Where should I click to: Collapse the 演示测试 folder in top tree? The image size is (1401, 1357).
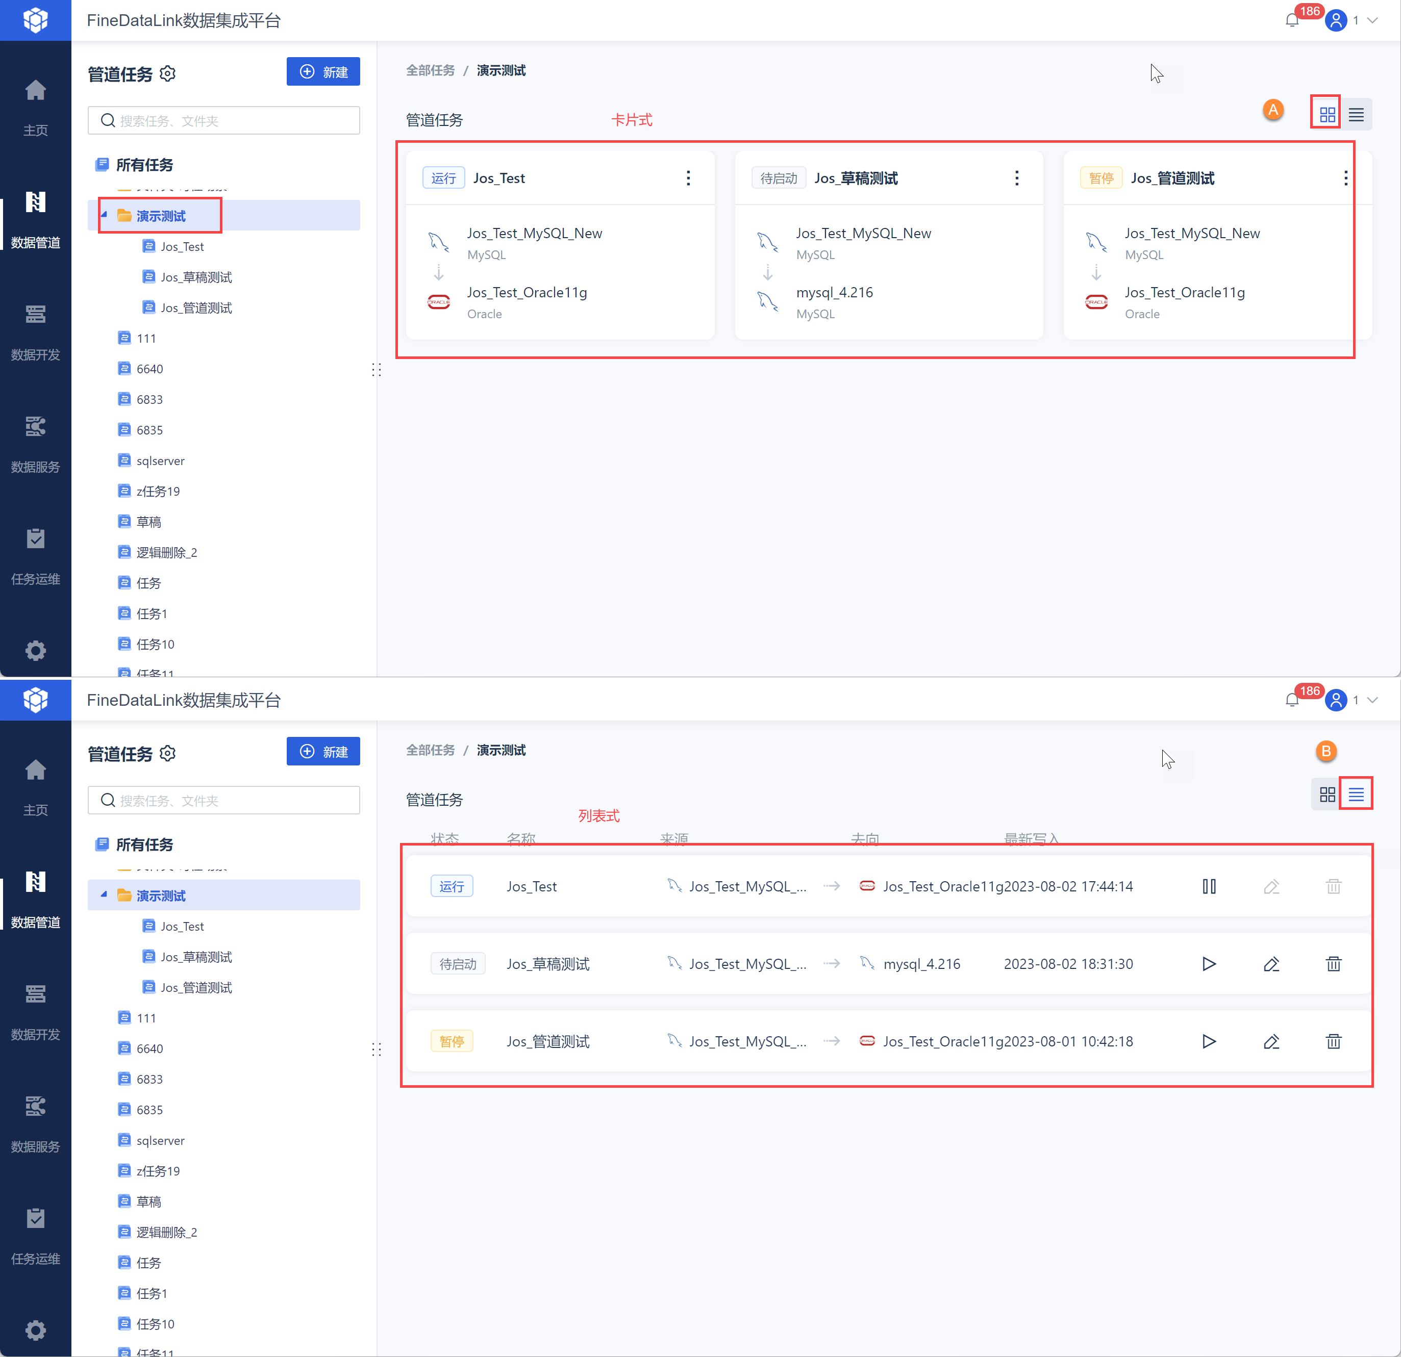[105, 215]
